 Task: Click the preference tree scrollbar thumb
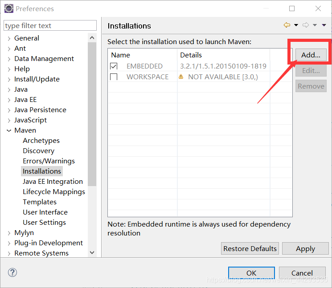(92, 114)
